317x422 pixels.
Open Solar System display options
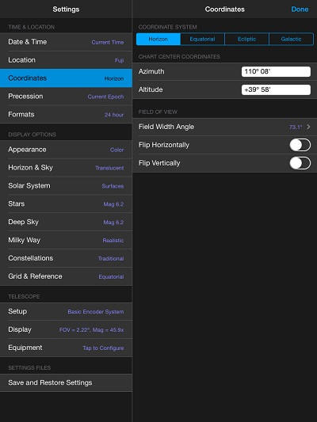point(66,186)
